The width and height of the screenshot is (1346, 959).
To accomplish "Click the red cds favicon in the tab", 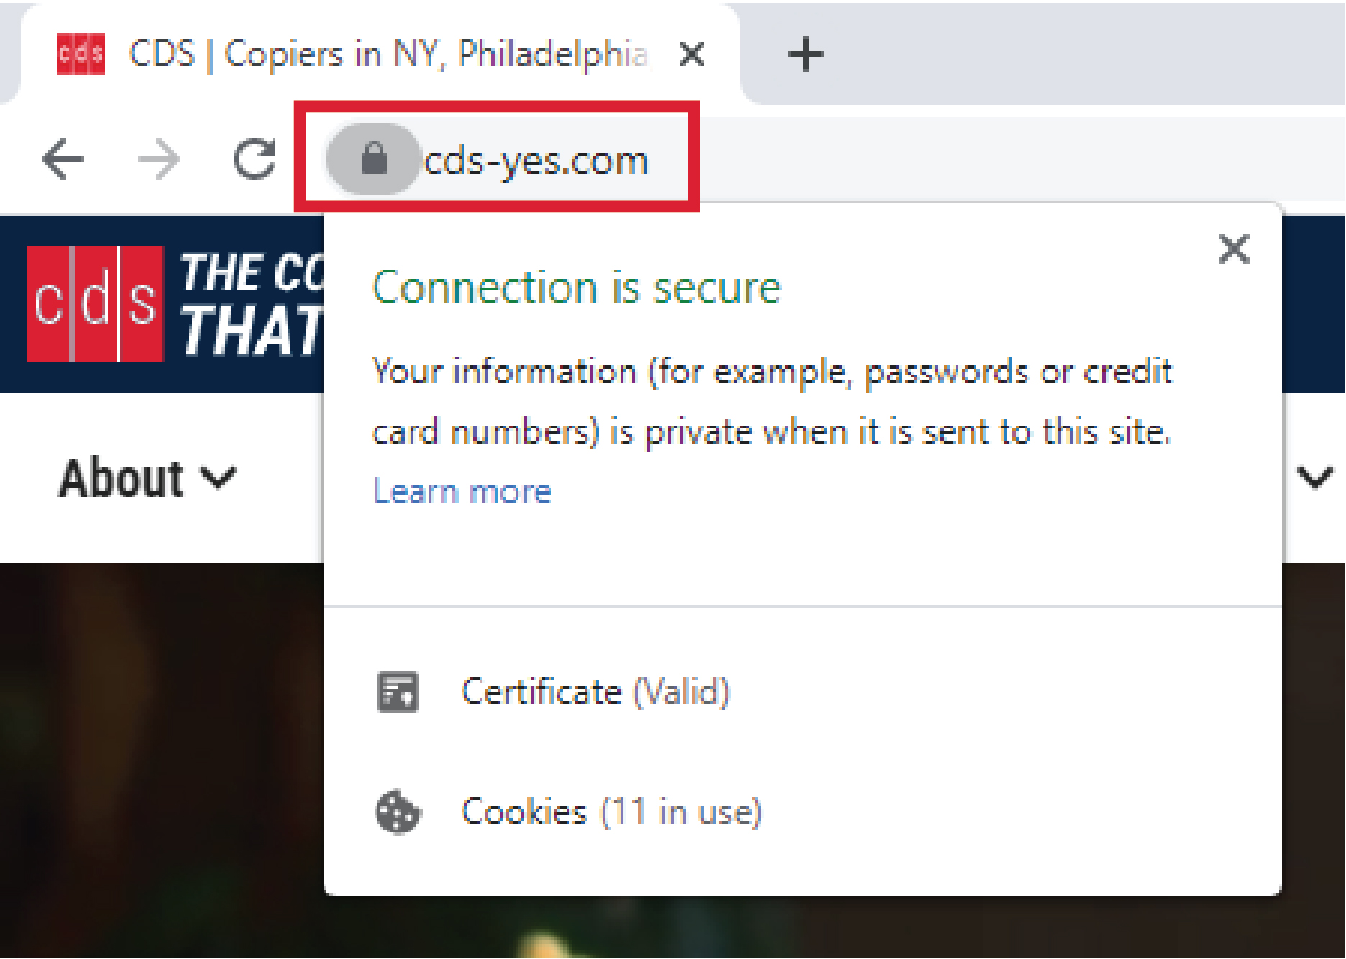I will 81,54.
